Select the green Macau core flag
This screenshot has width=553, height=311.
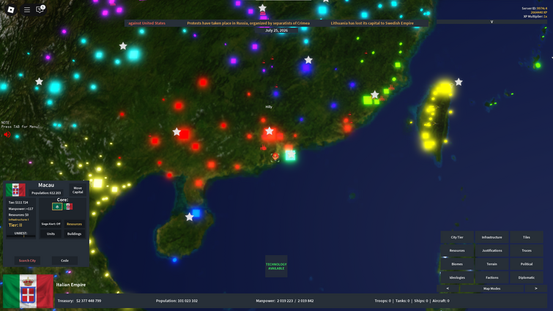coord(57,206)
